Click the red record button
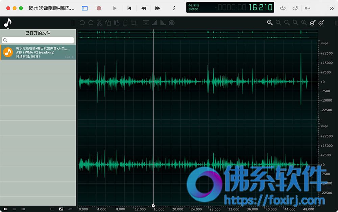 [x=99, y=8]
